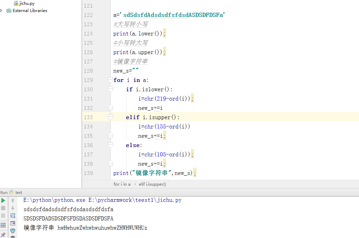Open jichu.py in the project tree
Image resolution: width=359 pixels, height=238 pixels.
point(27,3)
